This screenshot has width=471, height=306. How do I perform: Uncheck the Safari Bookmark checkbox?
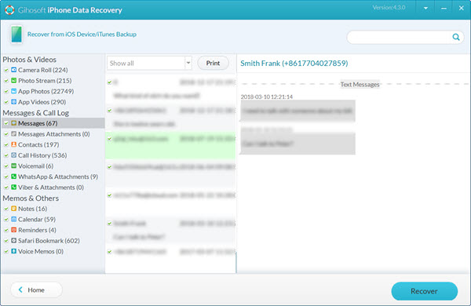pos(6,241)
